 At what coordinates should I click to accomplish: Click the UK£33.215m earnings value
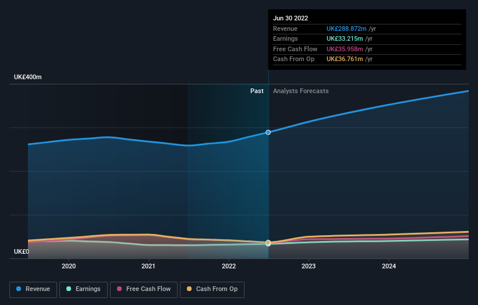tap(345, 38)
